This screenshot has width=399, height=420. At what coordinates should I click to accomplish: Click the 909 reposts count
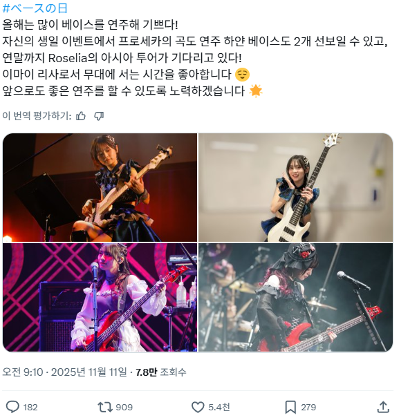(124, 407)
